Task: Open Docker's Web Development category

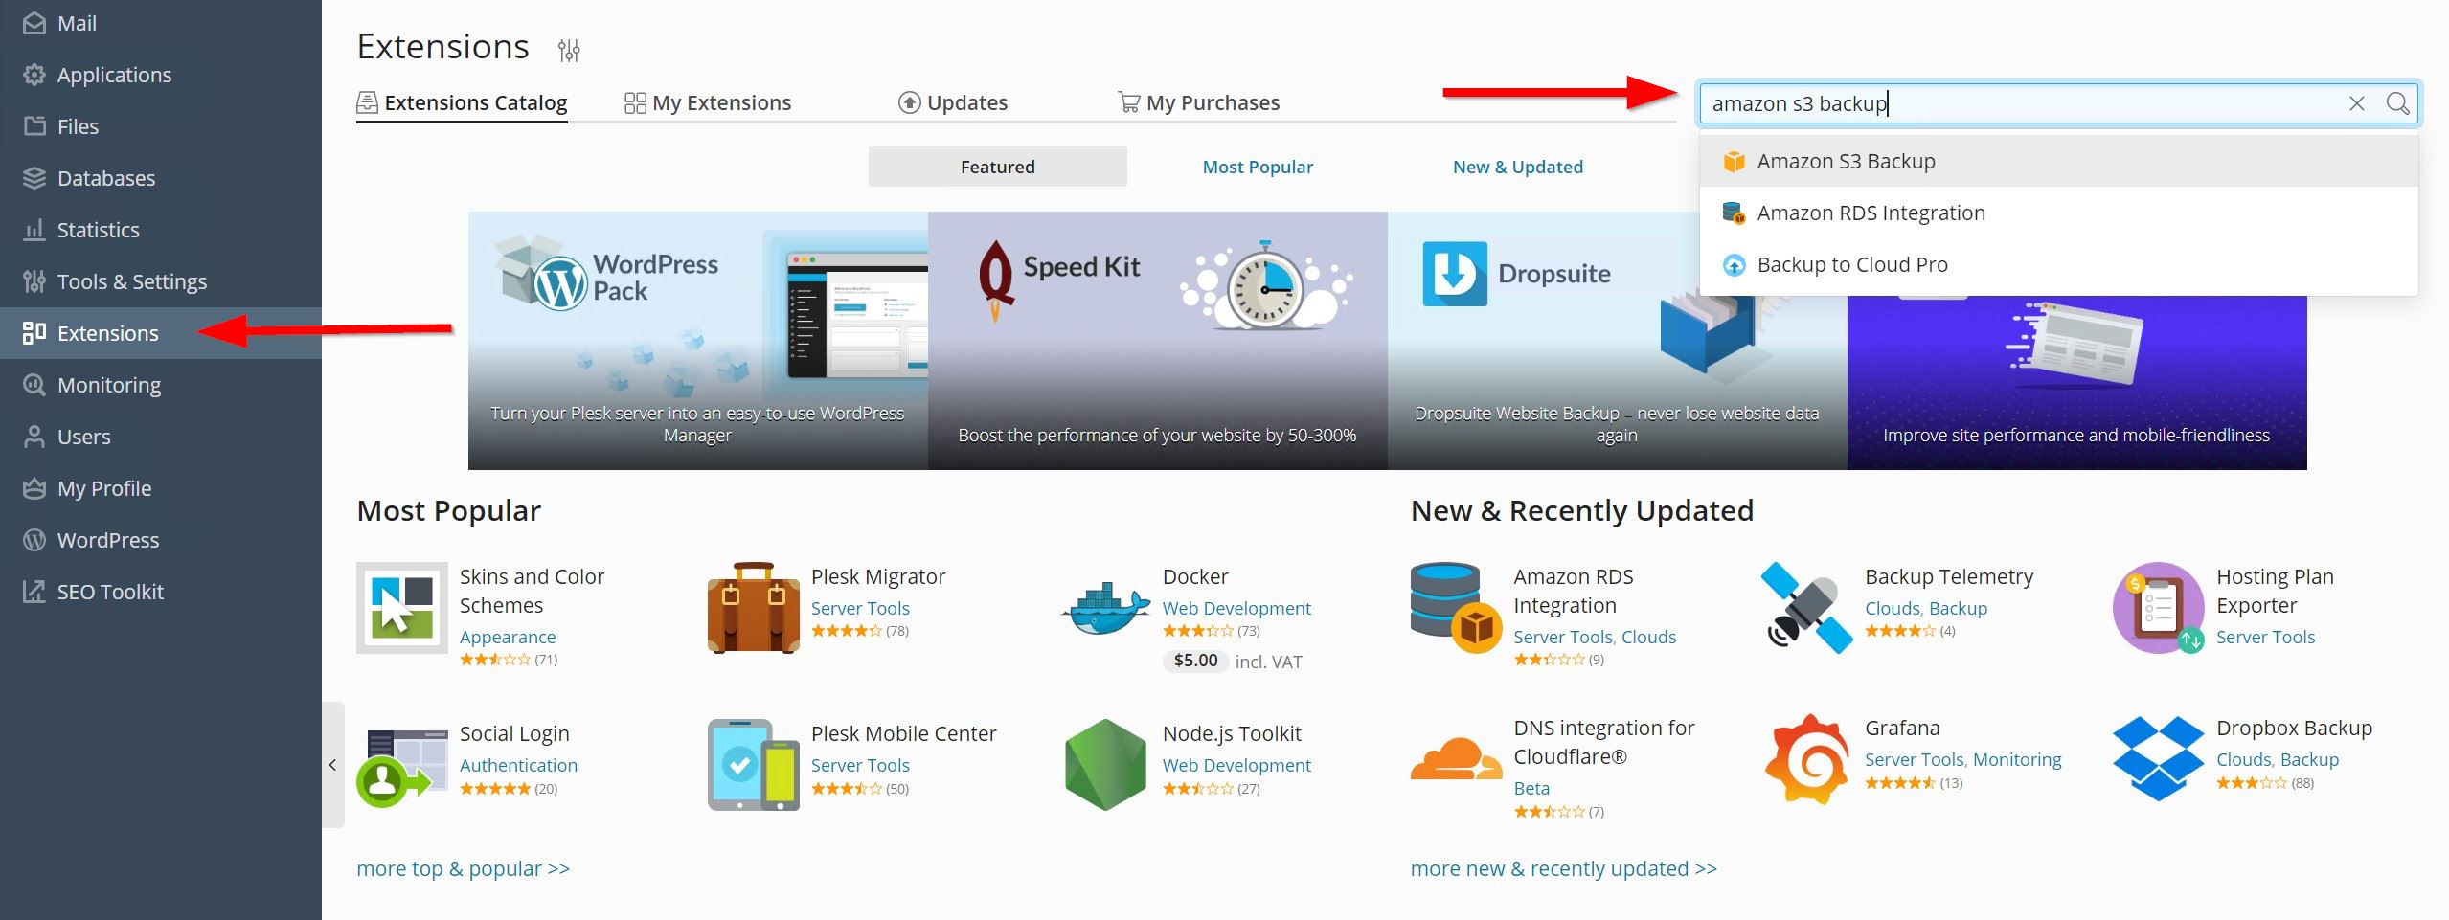Action: click(x=1236, y=608)
